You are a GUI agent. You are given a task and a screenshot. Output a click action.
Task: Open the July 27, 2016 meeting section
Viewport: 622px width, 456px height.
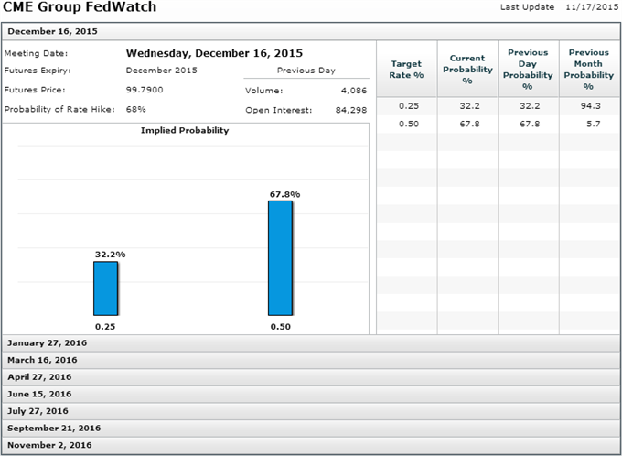[x=311, y=411]
